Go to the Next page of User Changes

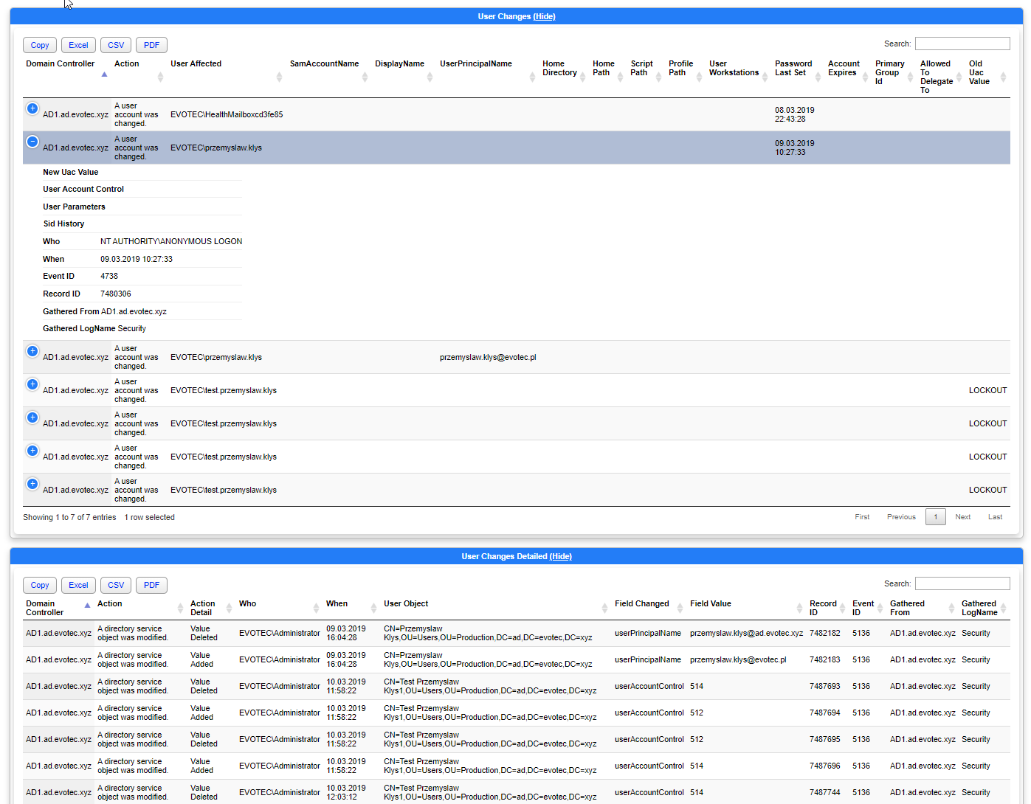point(962,516)
